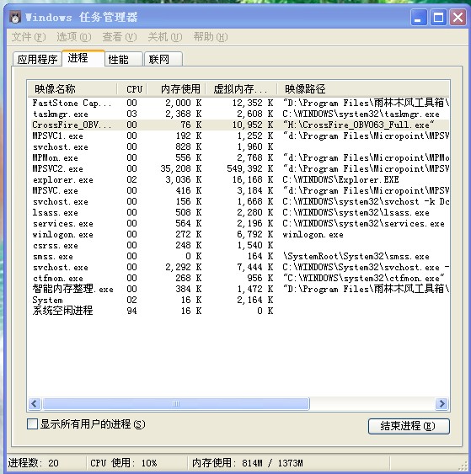
Task: Click the horizontal scrollbar thumb
Action: click(x=176, y=403)
